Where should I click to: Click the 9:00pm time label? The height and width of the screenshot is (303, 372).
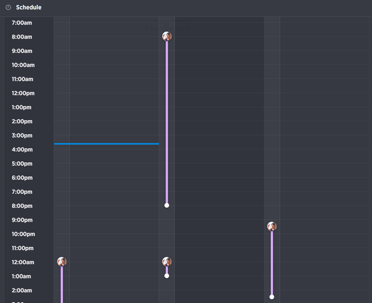pyautogui.click(x=22, y=220)
